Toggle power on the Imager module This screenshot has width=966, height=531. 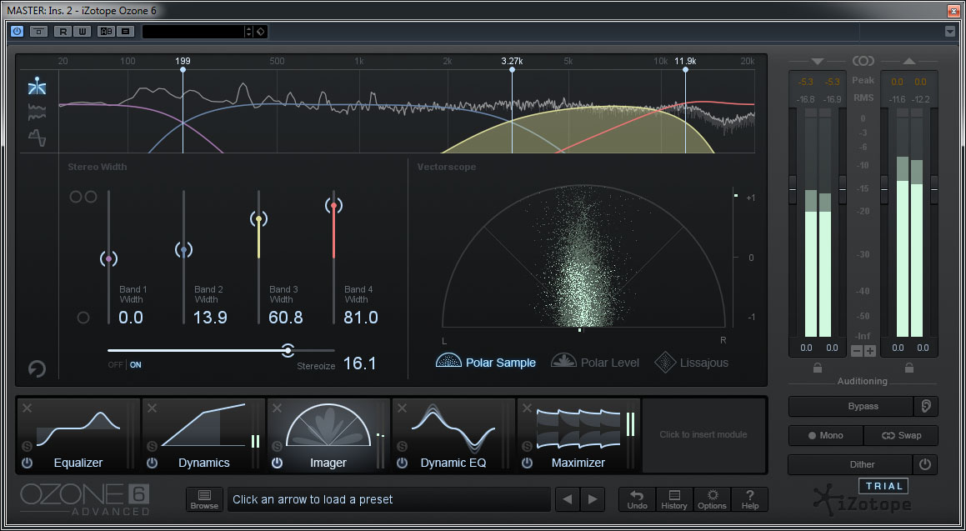(277, 463)
